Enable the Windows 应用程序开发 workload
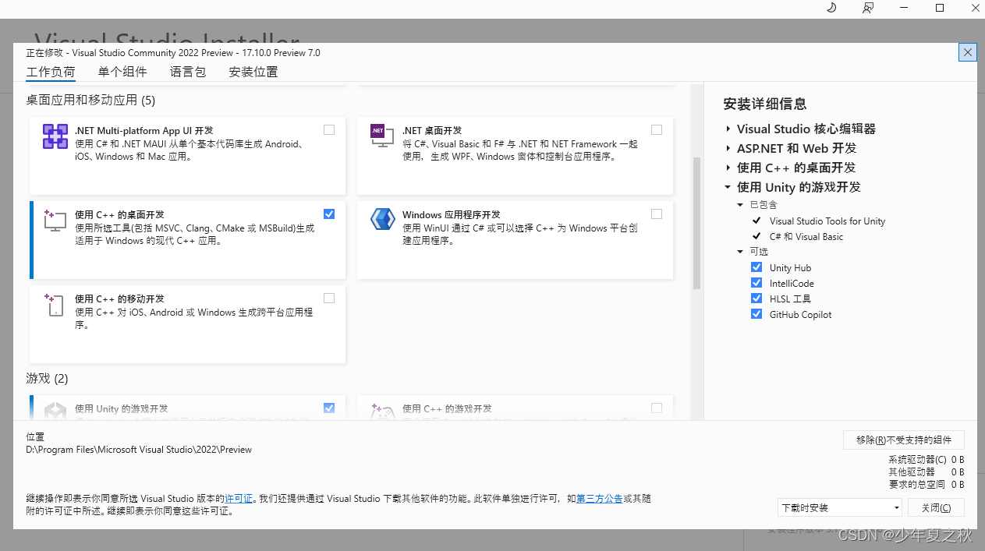 point(656,214)
